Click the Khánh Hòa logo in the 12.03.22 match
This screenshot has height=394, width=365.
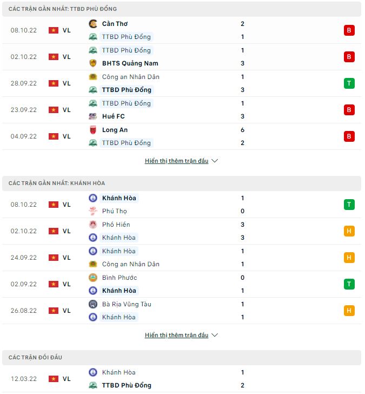click(93, 372)
